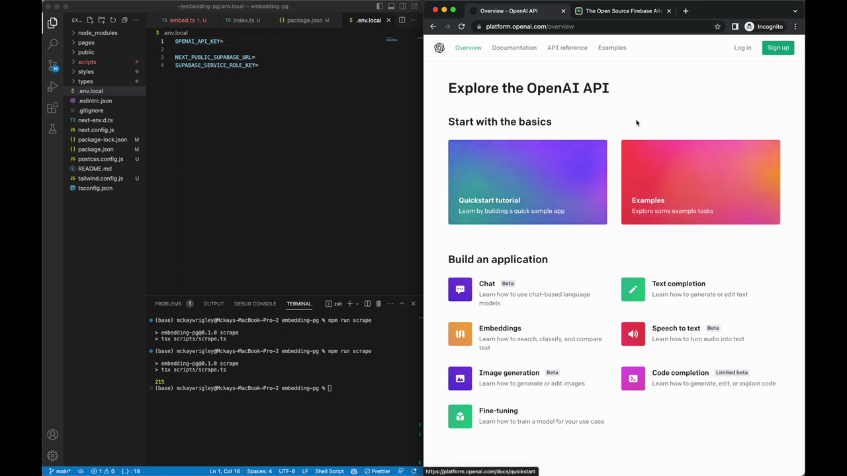Toggle bottom panel layout in title bar
This screenshot has height=476, width=847.
(x=391, y=6)
